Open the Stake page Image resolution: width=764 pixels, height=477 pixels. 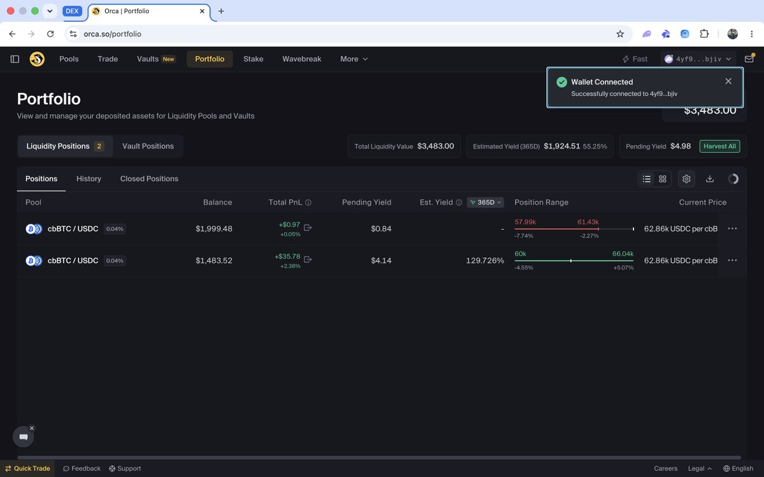click(x=253, y=59)
